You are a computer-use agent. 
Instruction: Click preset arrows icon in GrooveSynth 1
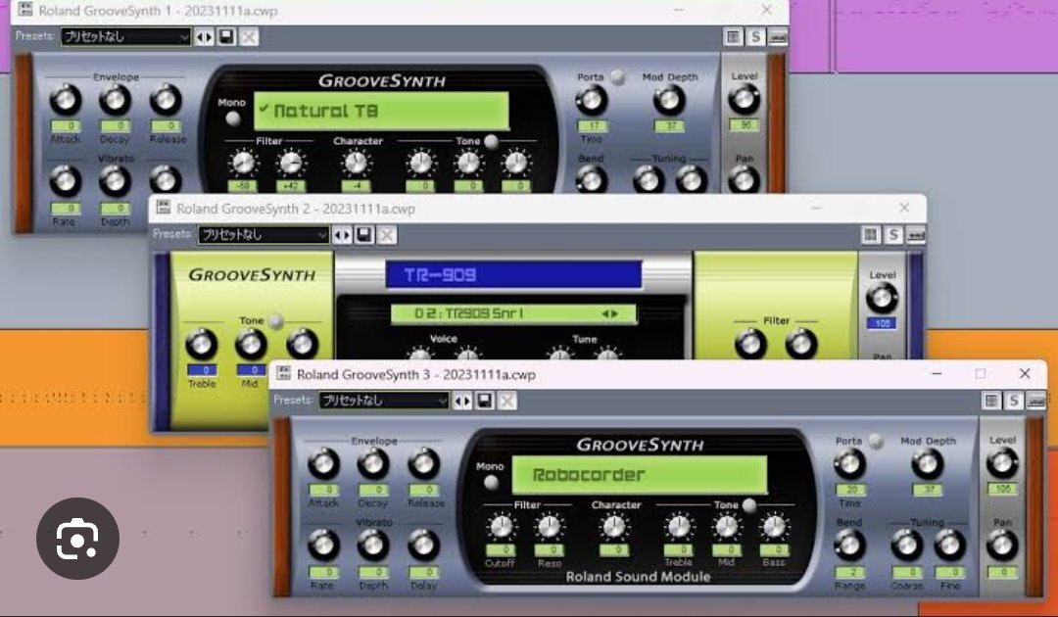[204, 36]
